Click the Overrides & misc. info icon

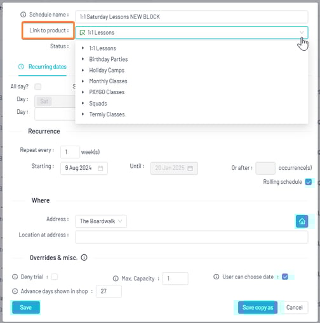point(84,258)
